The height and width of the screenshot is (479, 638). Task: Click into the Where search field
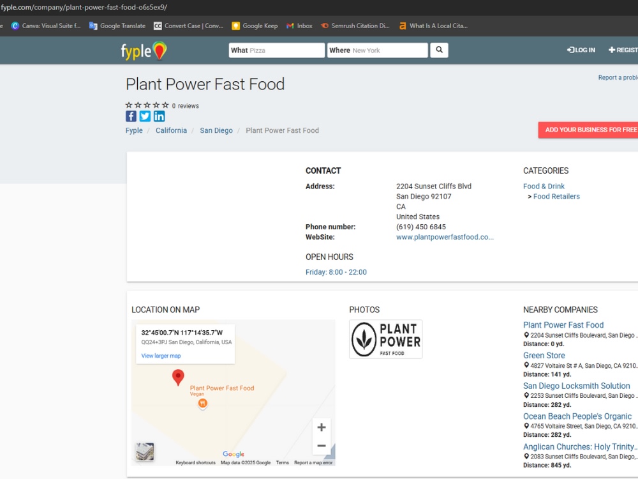point(378,50)
